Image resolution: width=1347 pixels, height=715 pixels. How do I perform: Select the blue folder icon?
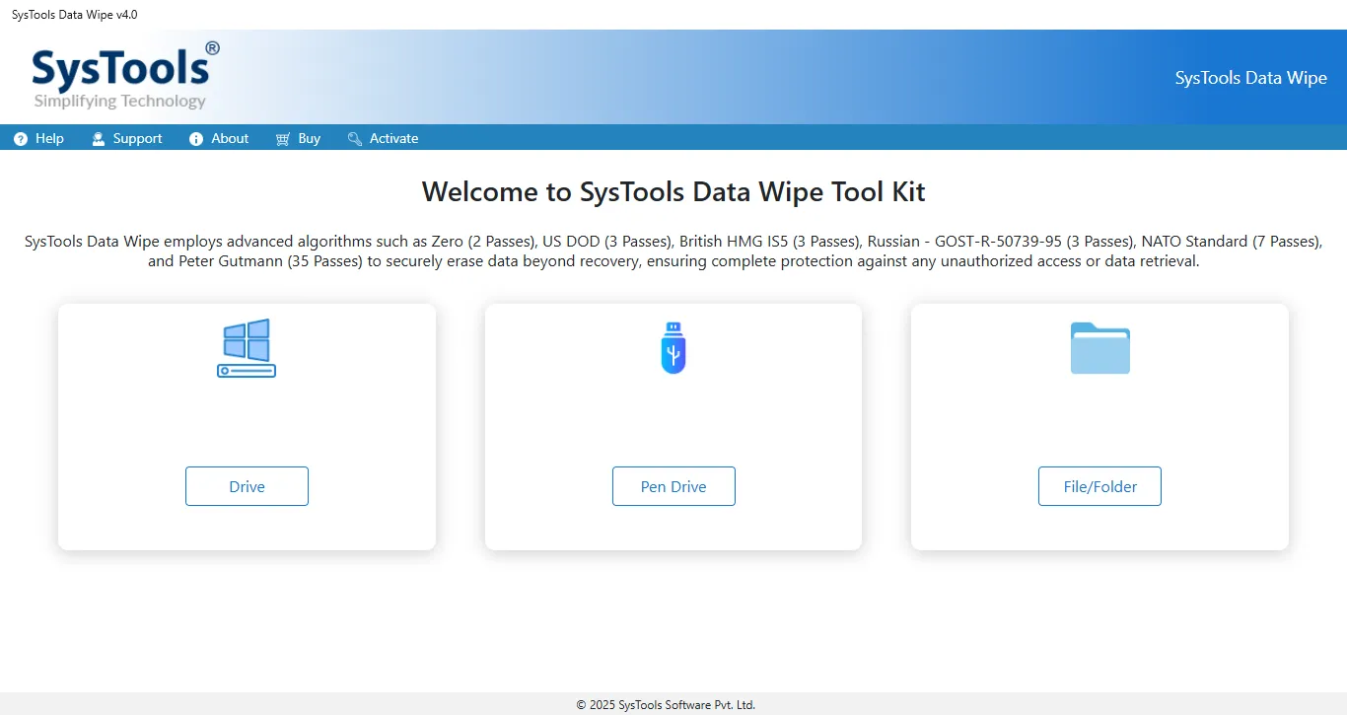1100,348
